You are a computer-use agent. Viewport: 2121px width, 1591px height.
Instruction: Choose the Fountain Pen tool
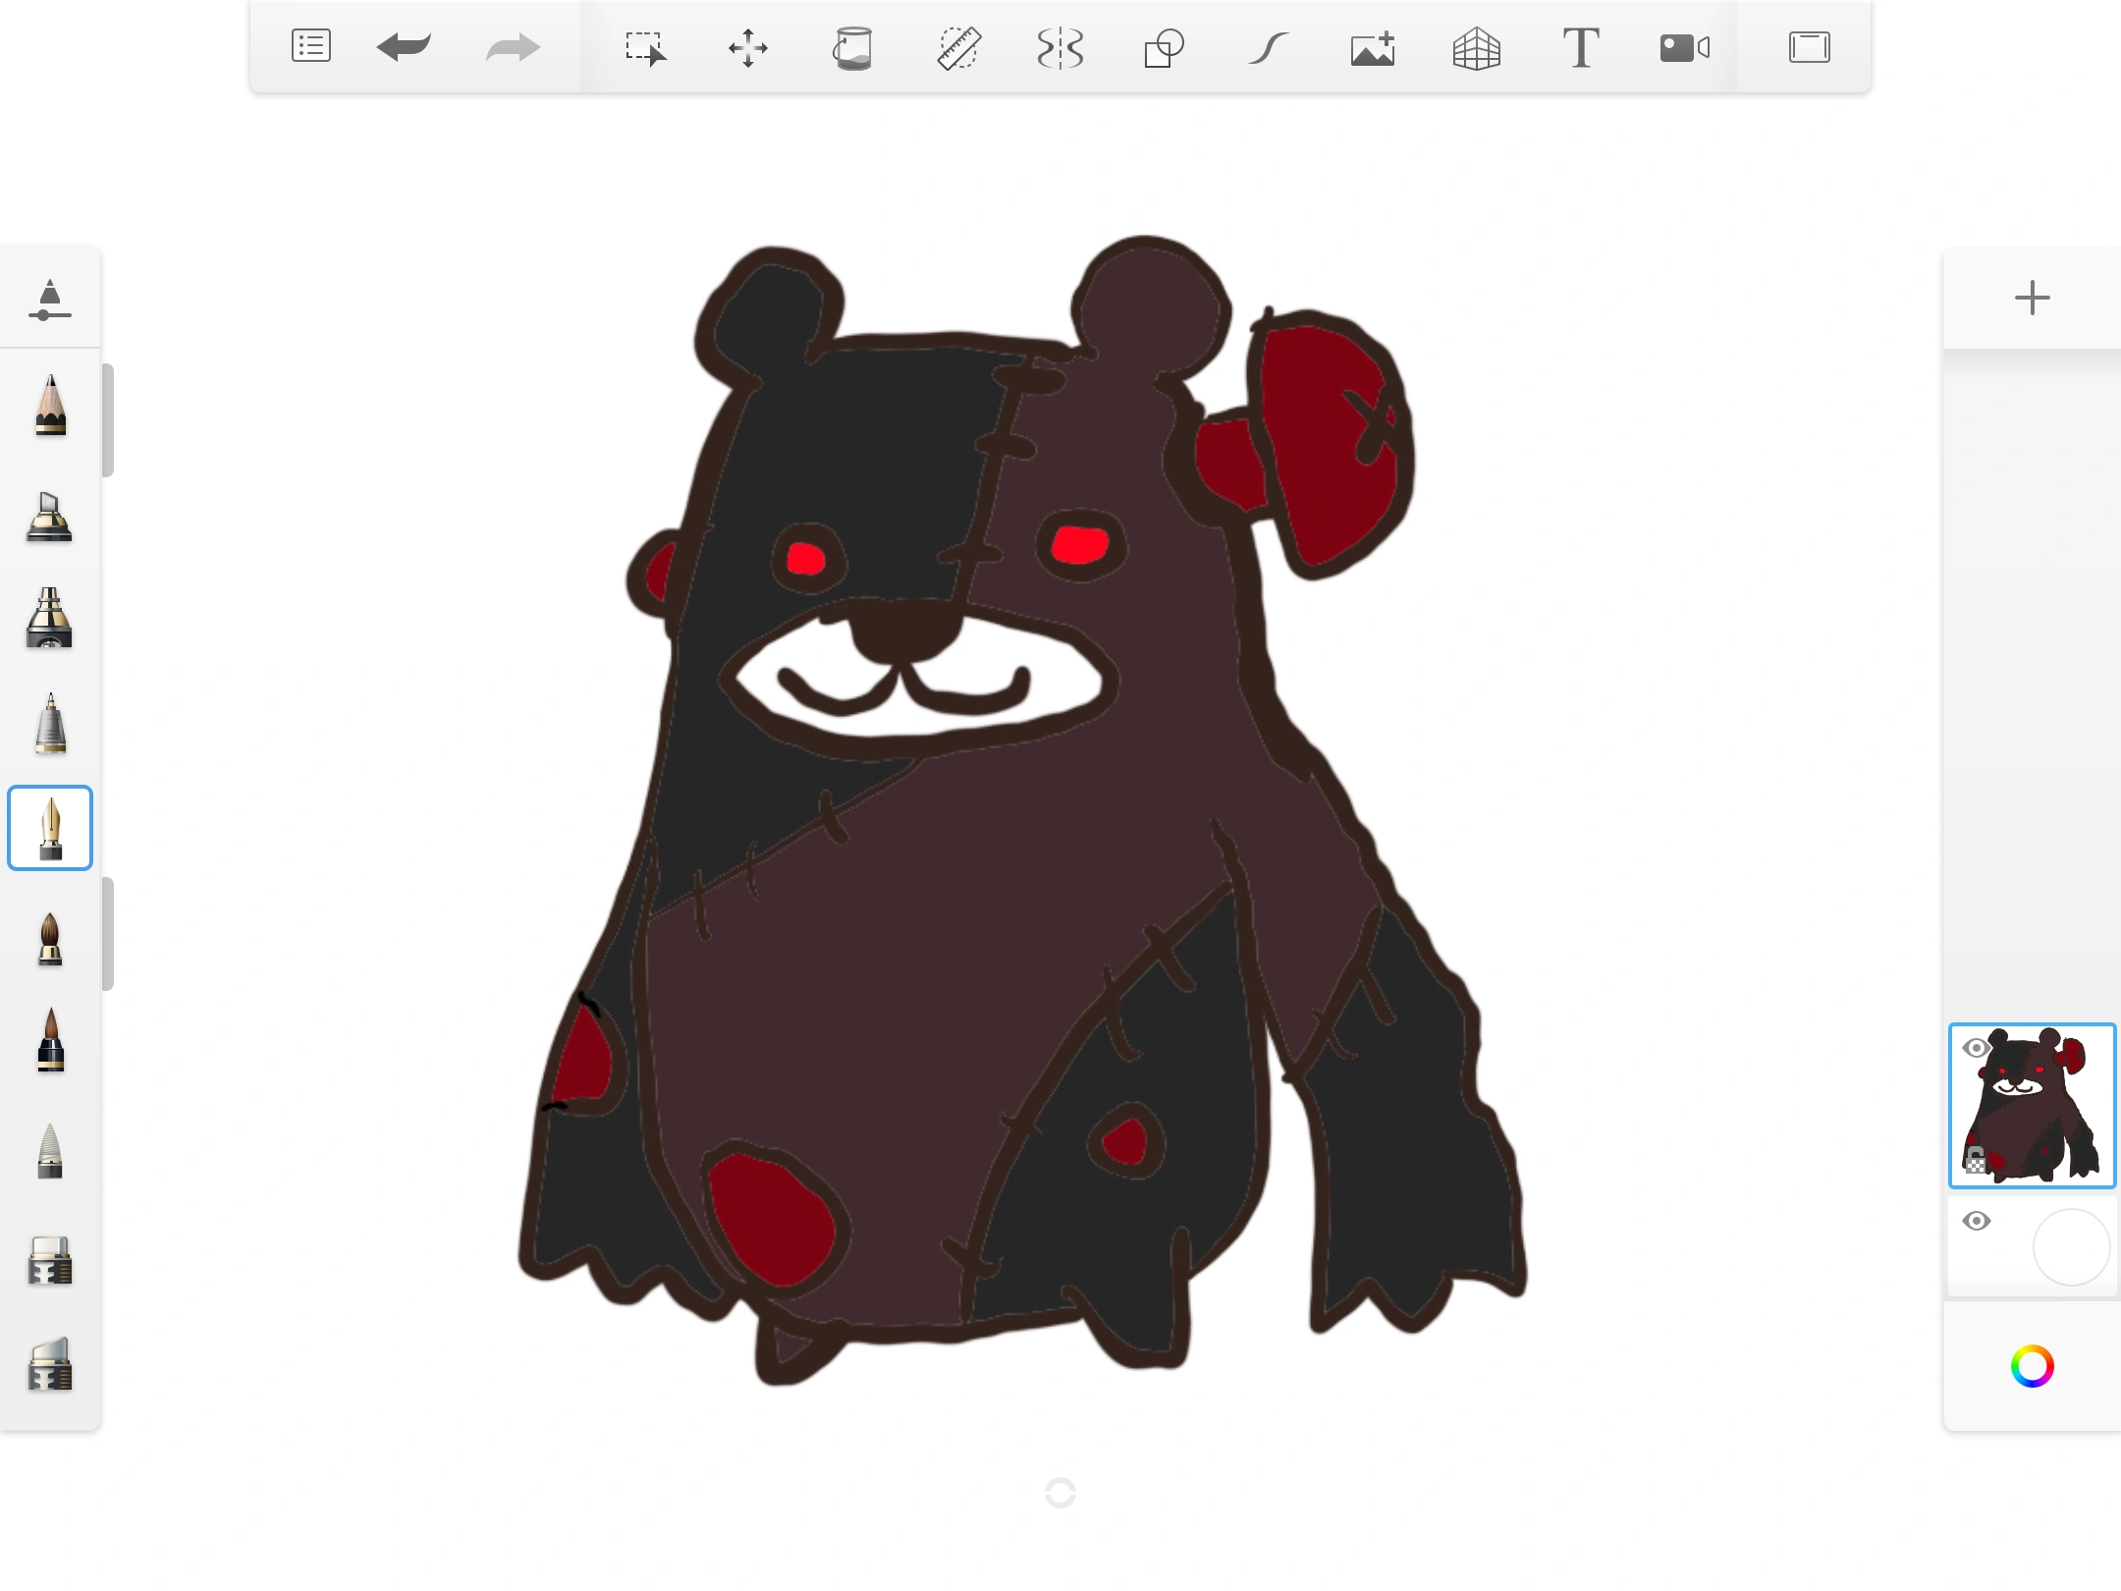[50, 828]
